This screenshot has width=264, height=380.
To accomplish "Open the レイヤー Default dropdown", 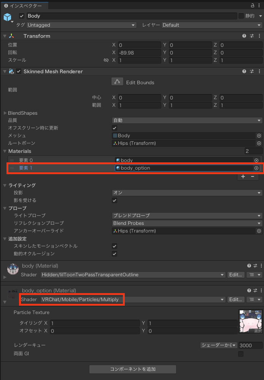I will click(212, 25).
